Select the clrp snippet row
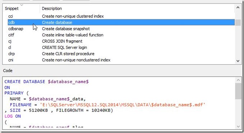 pos(121,54)
